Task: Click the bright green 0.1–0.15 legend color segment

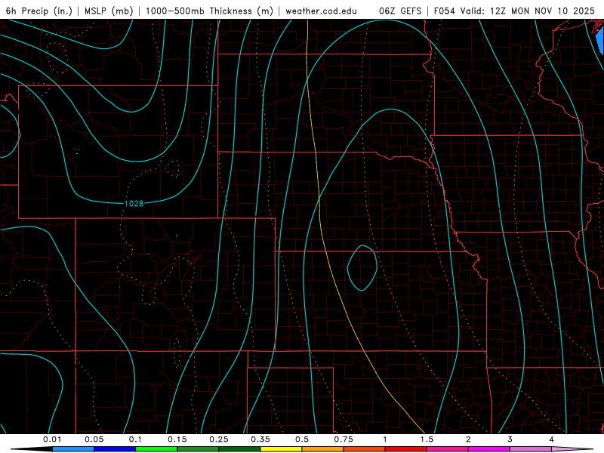Action: 156,449
